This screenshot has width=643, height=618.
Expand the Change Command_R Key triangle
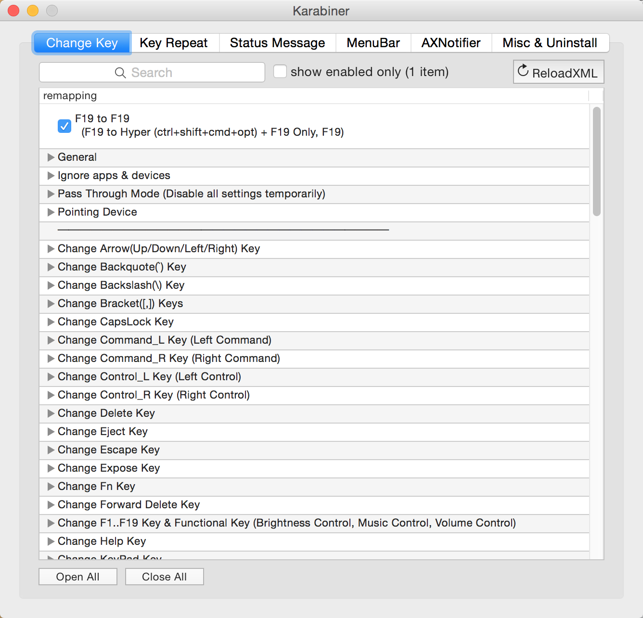point(51,359)
